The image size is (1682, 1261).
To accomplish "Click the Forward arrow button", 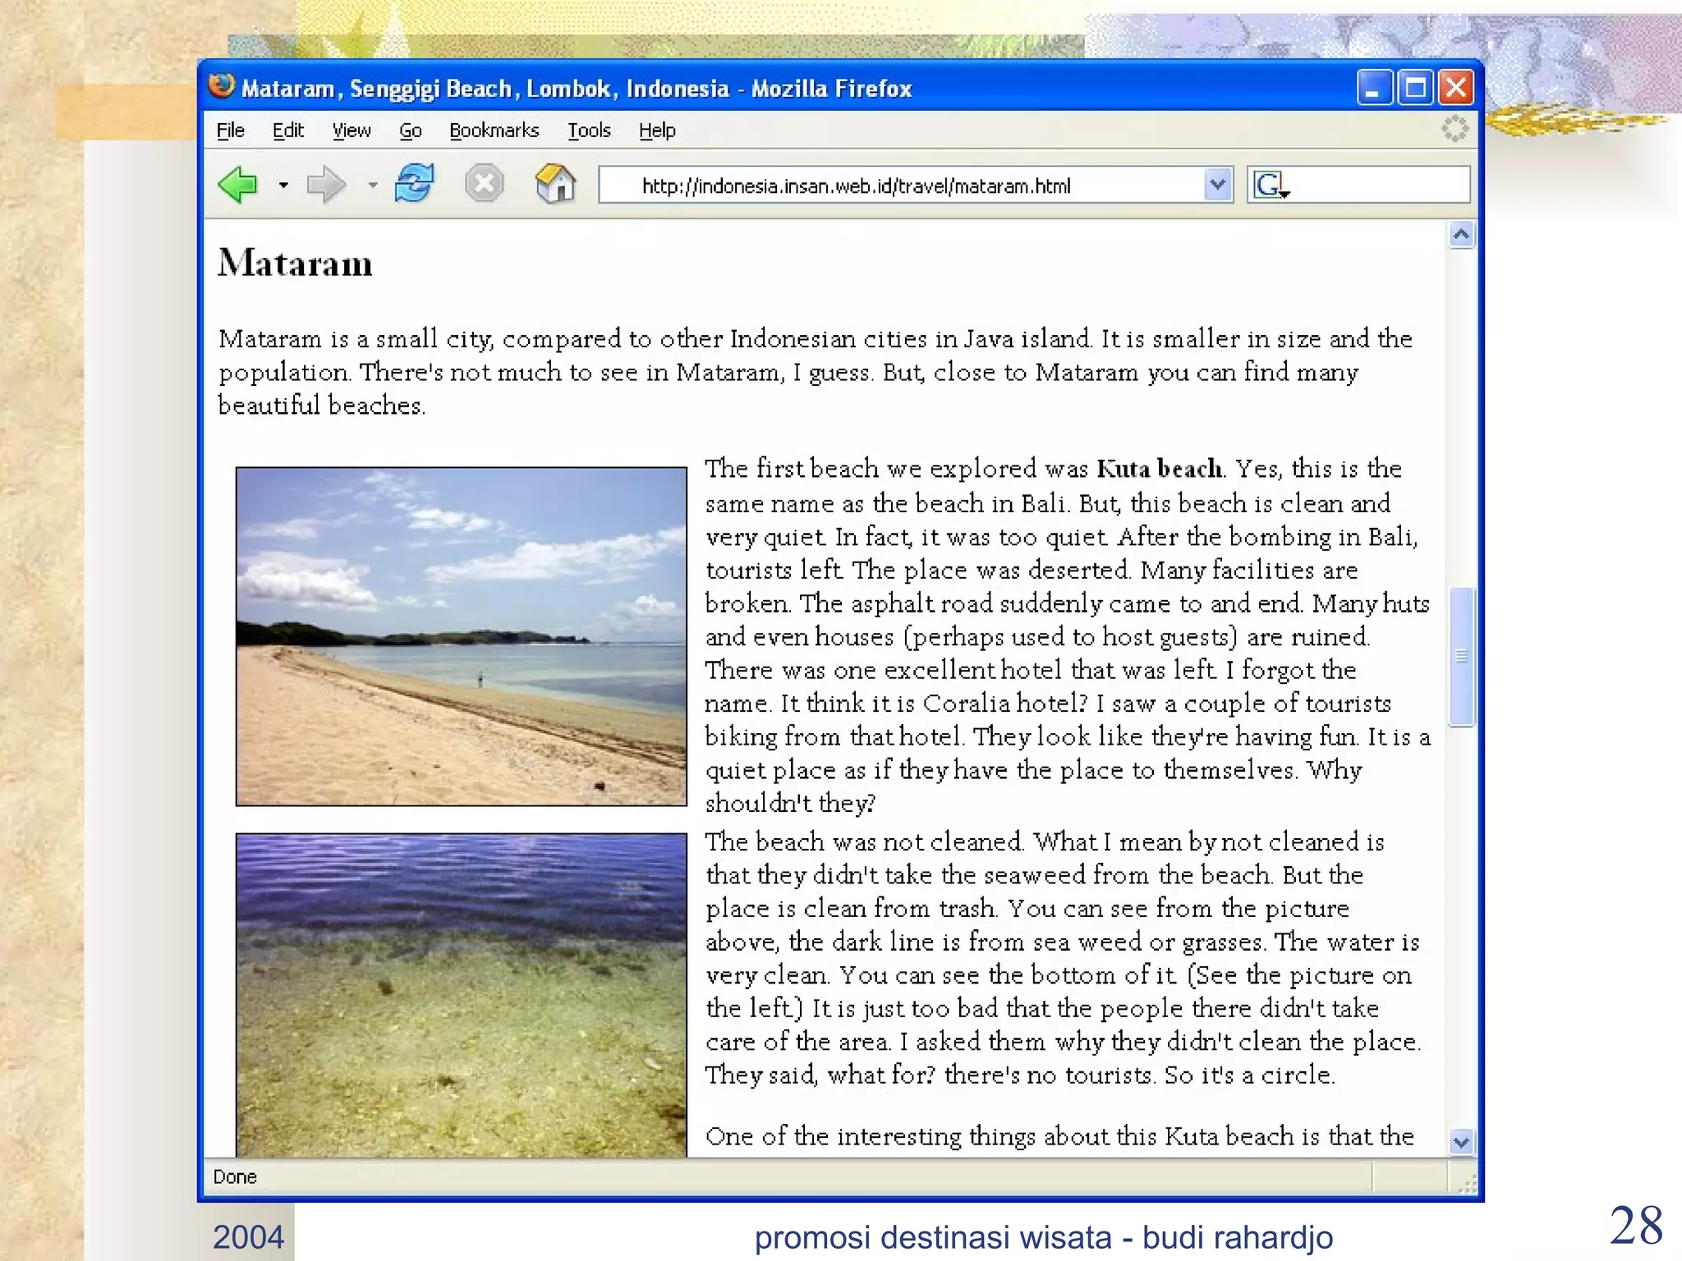I will 325,185.
